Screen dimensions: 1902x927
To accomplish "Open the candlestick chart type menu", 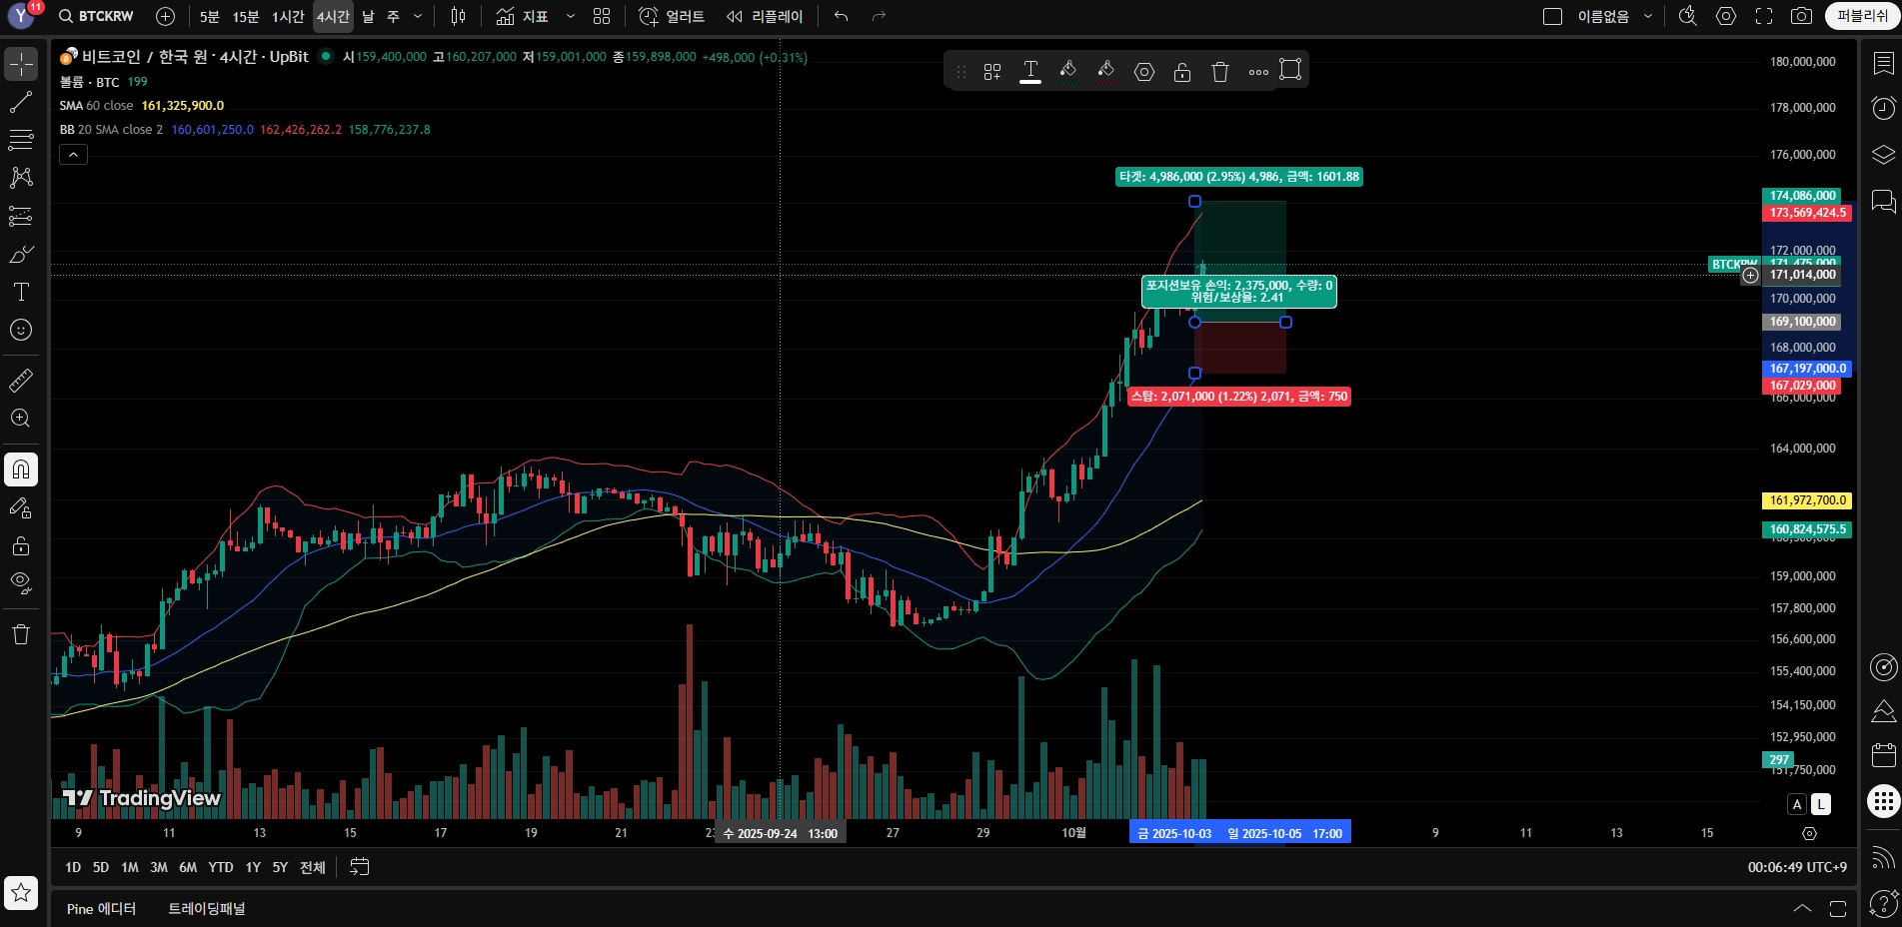I will coord(458,16).
